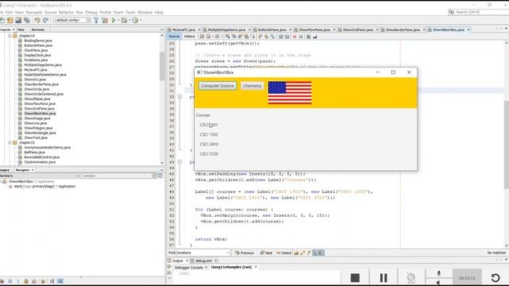Open the Services panel tab
Screen dimensions: 509x286
(x=38, y=29)
